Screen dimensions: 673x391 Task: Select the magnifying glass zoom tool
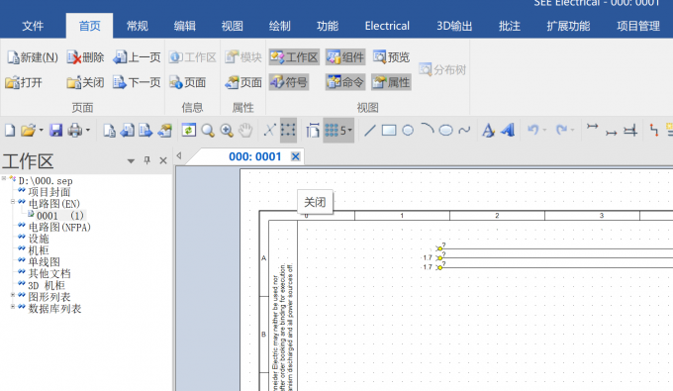tap(208, 130)
